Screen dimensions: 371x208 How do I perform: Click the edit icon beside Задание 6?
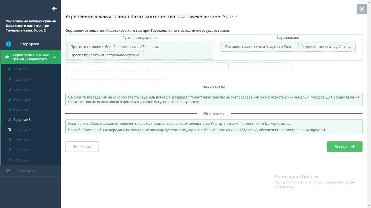pos(10,130)
